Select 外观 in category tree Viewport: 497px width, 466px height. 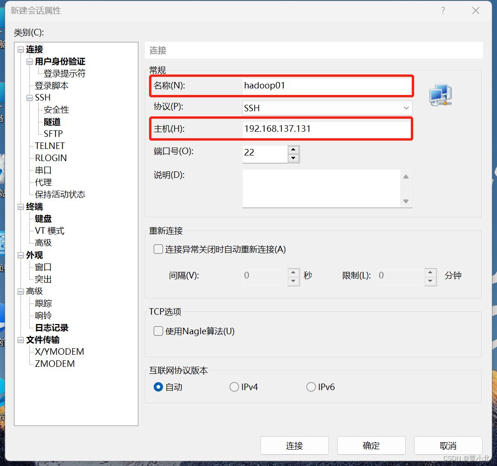(x=34, y=255)
